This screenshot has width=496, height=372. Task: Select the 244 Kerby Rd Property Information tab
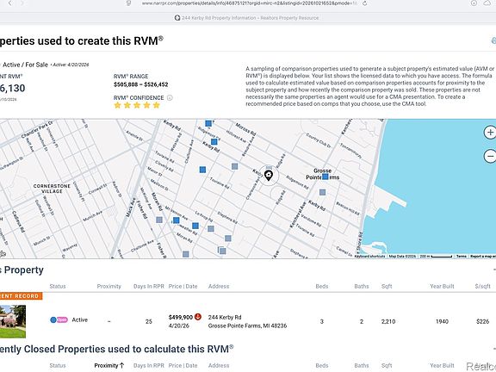pos(247,18)
